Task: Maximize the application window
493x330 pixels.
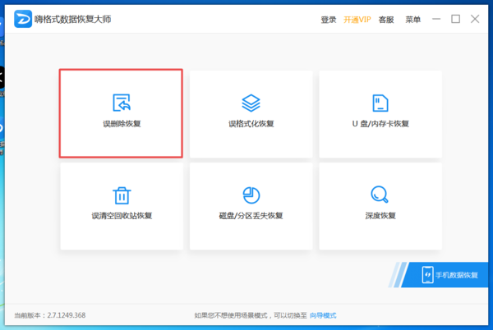Action: [456, 19]
